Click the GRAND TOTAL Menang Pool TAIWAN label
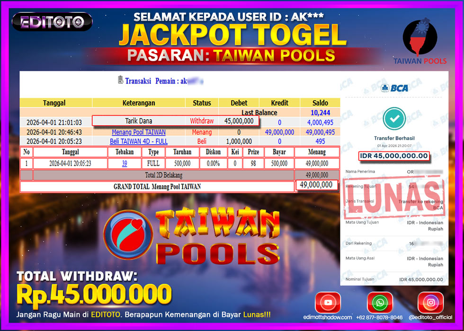This screenshot has width=464, height=331. (x=157, y=187)
